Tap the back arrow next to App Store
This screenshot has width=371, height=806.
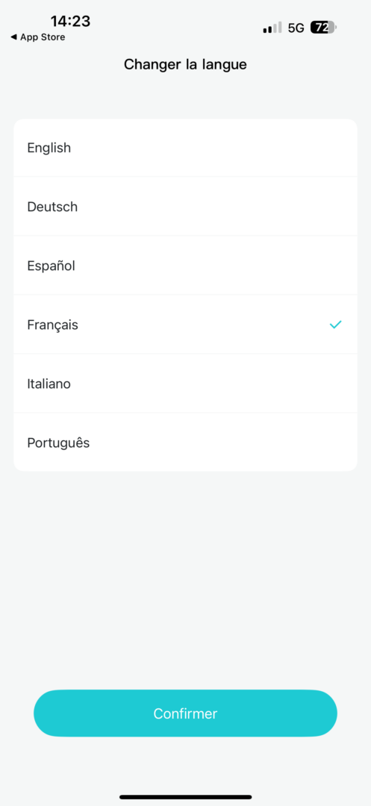(x=13, y=37)
